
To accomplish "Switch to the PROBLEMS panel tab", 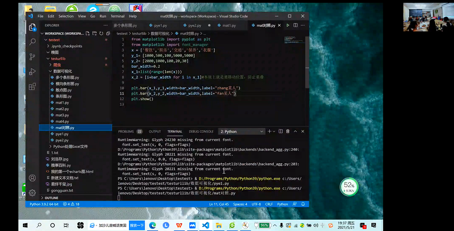I will click(126, 131).
